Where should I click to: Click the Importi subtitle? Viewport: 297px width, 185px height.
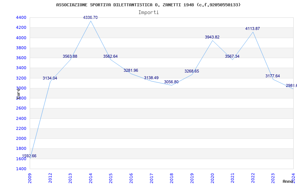click(x=148, y=13)
